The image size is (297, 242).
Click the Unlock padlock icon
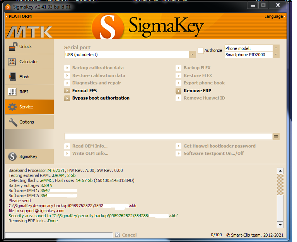pos(13,46)
